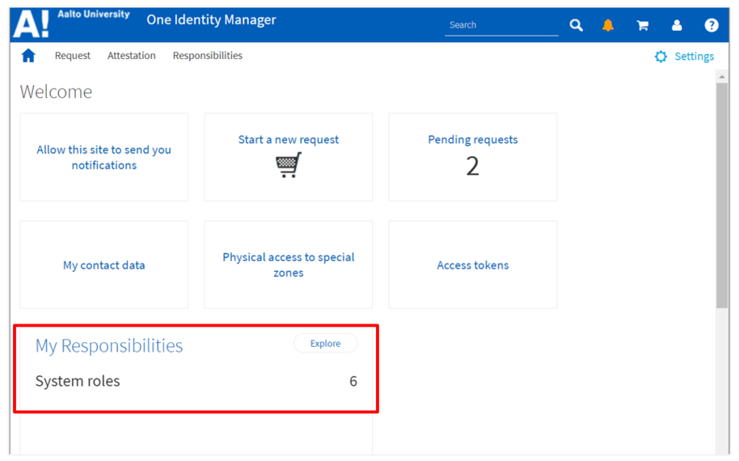The width and height of the screenshot is (739, 461).
Task: Click the search magnifier icon
Action: [576, 25]
